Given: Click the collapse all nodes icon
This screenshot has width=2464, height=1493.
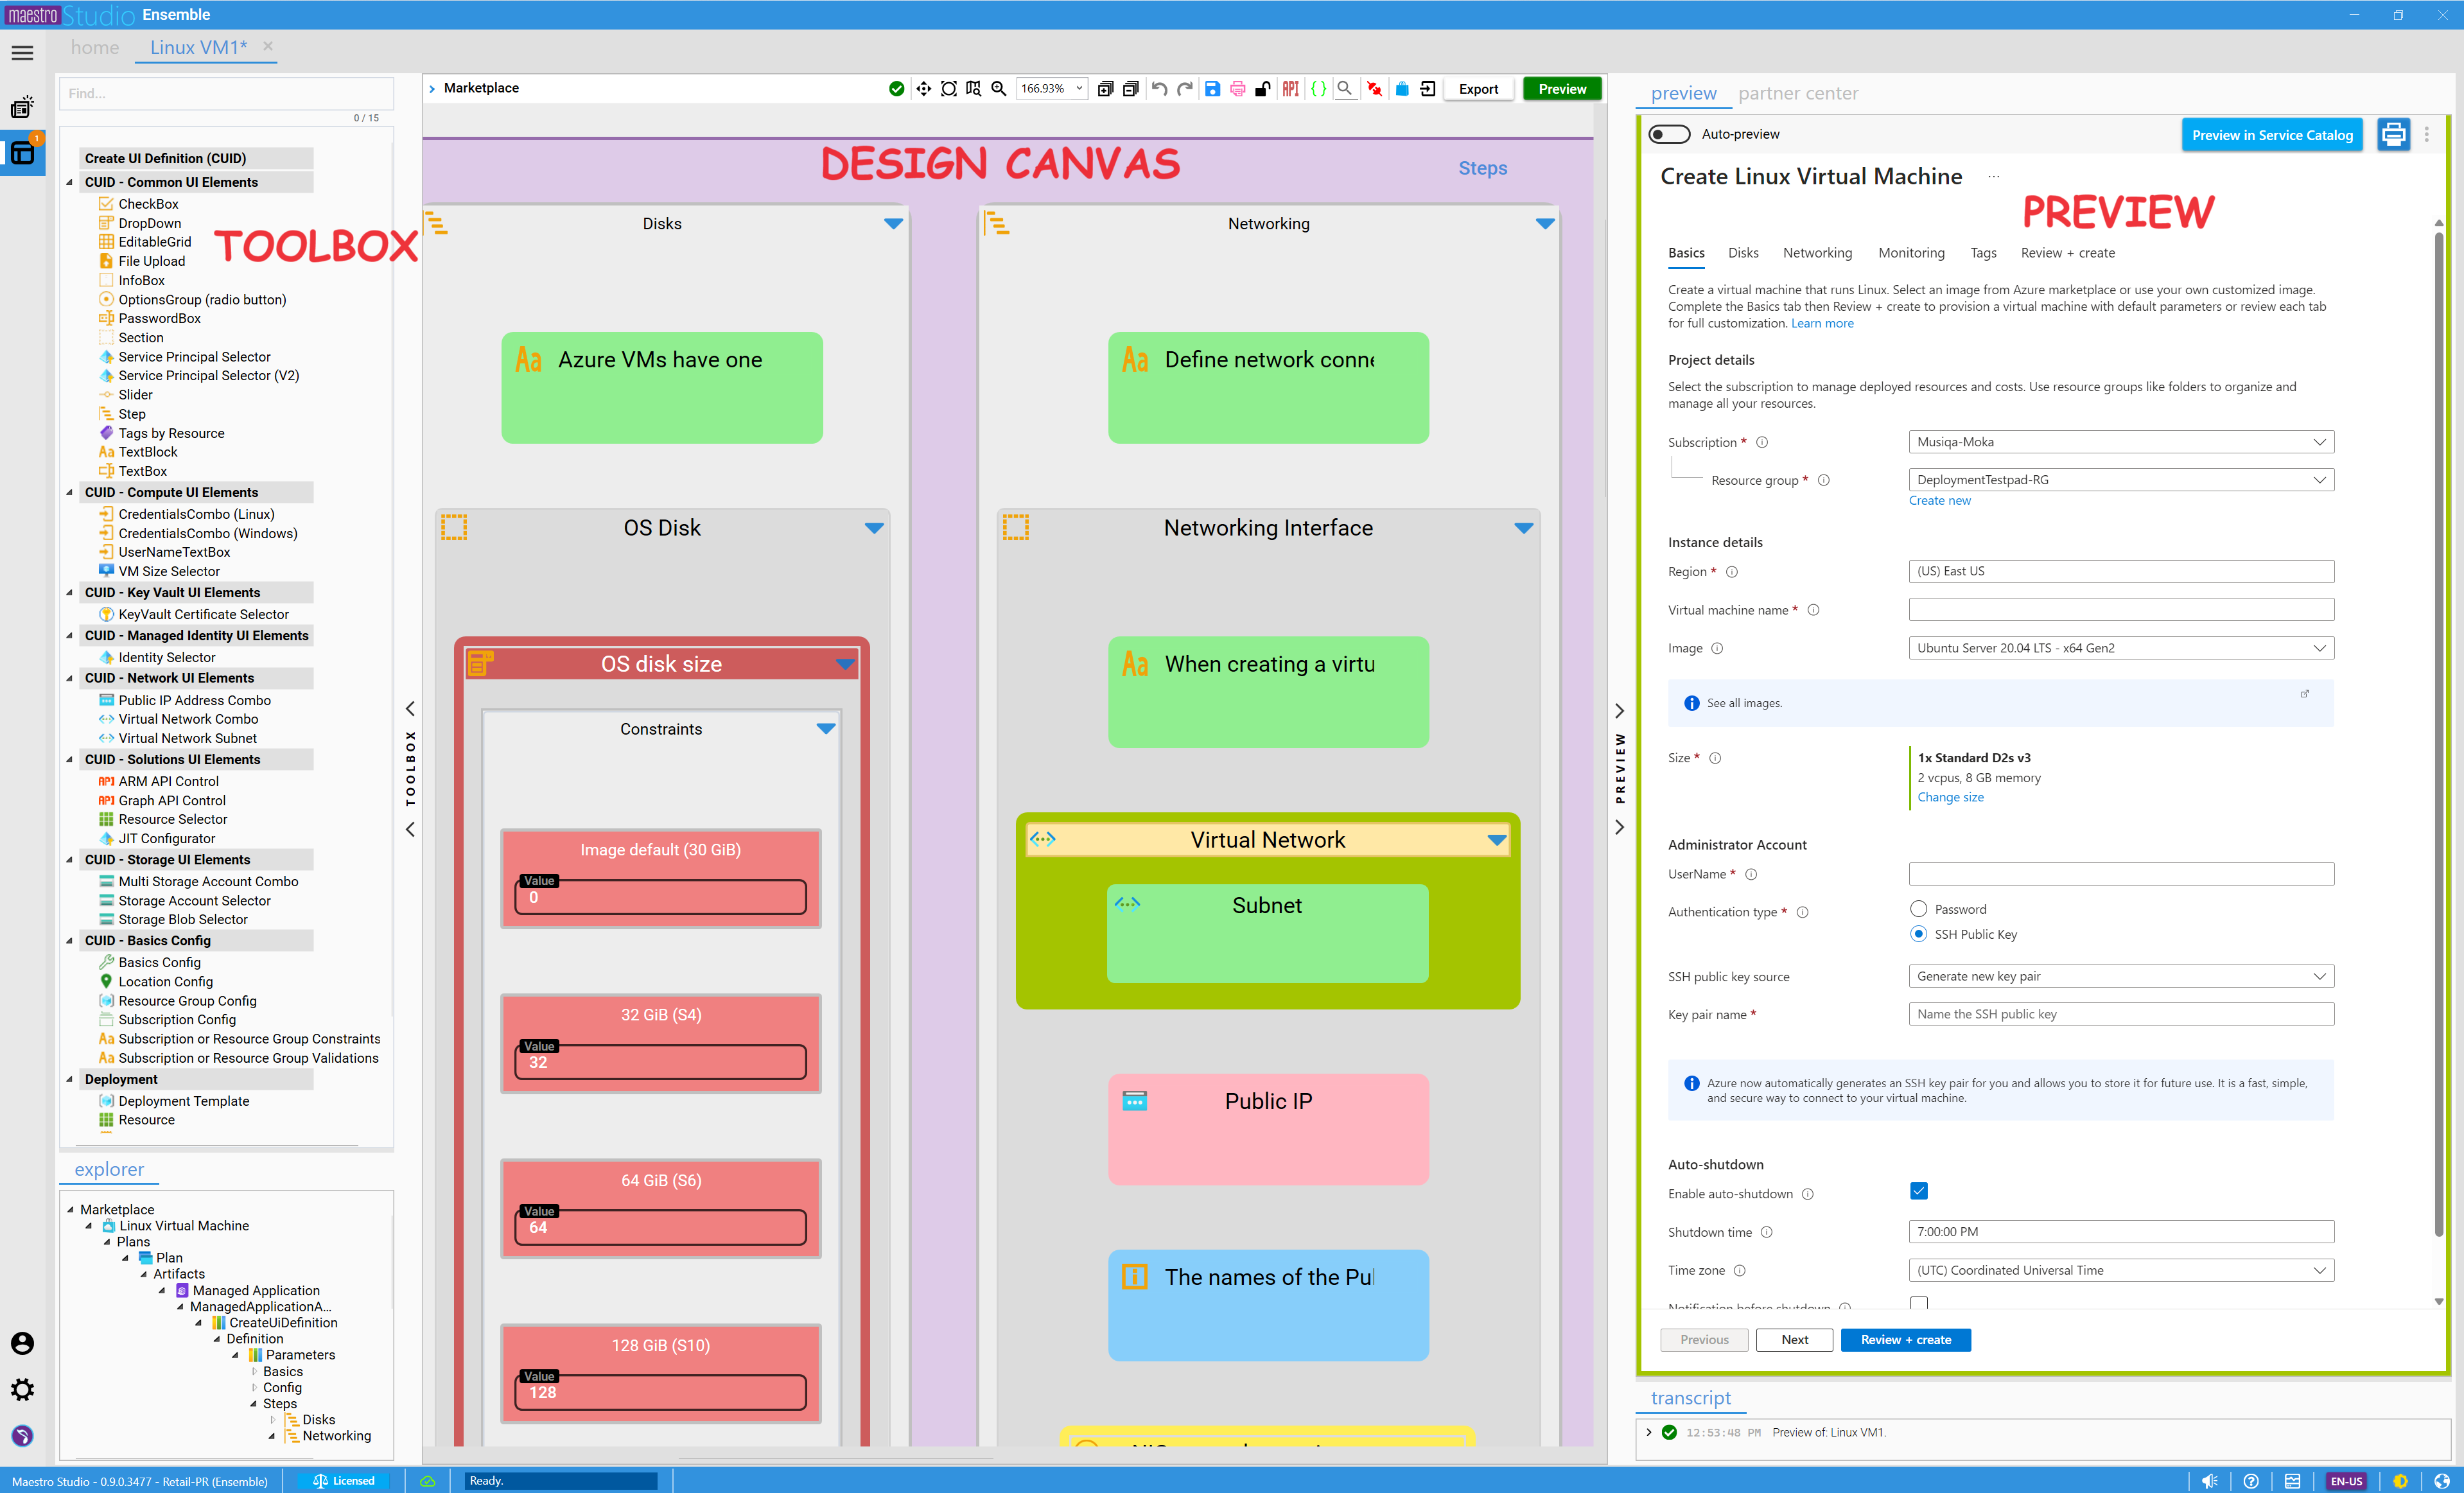Looking at the screenshot, I should click(1130, 89).
